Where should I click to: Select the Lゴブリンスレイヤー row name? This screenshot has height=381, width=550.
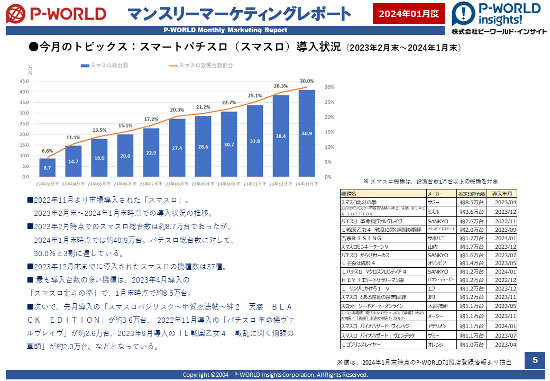click(361, 344)
